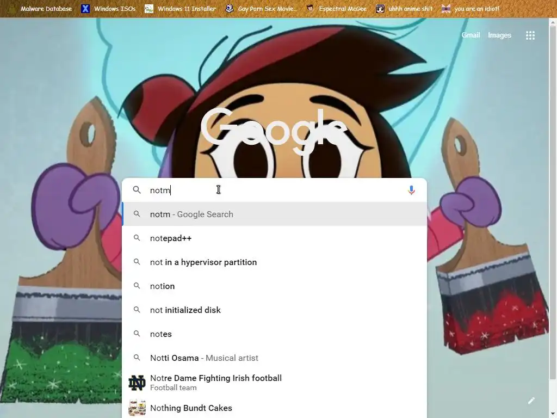Click search icon beside 'not initialized disk'

(x=137, y=310)
